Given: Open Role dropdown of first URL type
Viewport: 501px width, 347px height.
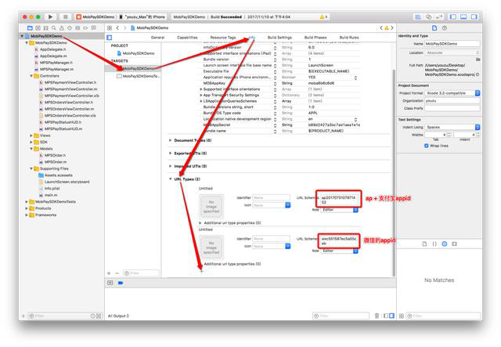Looking at the screenshot, I should pos(339,210).
